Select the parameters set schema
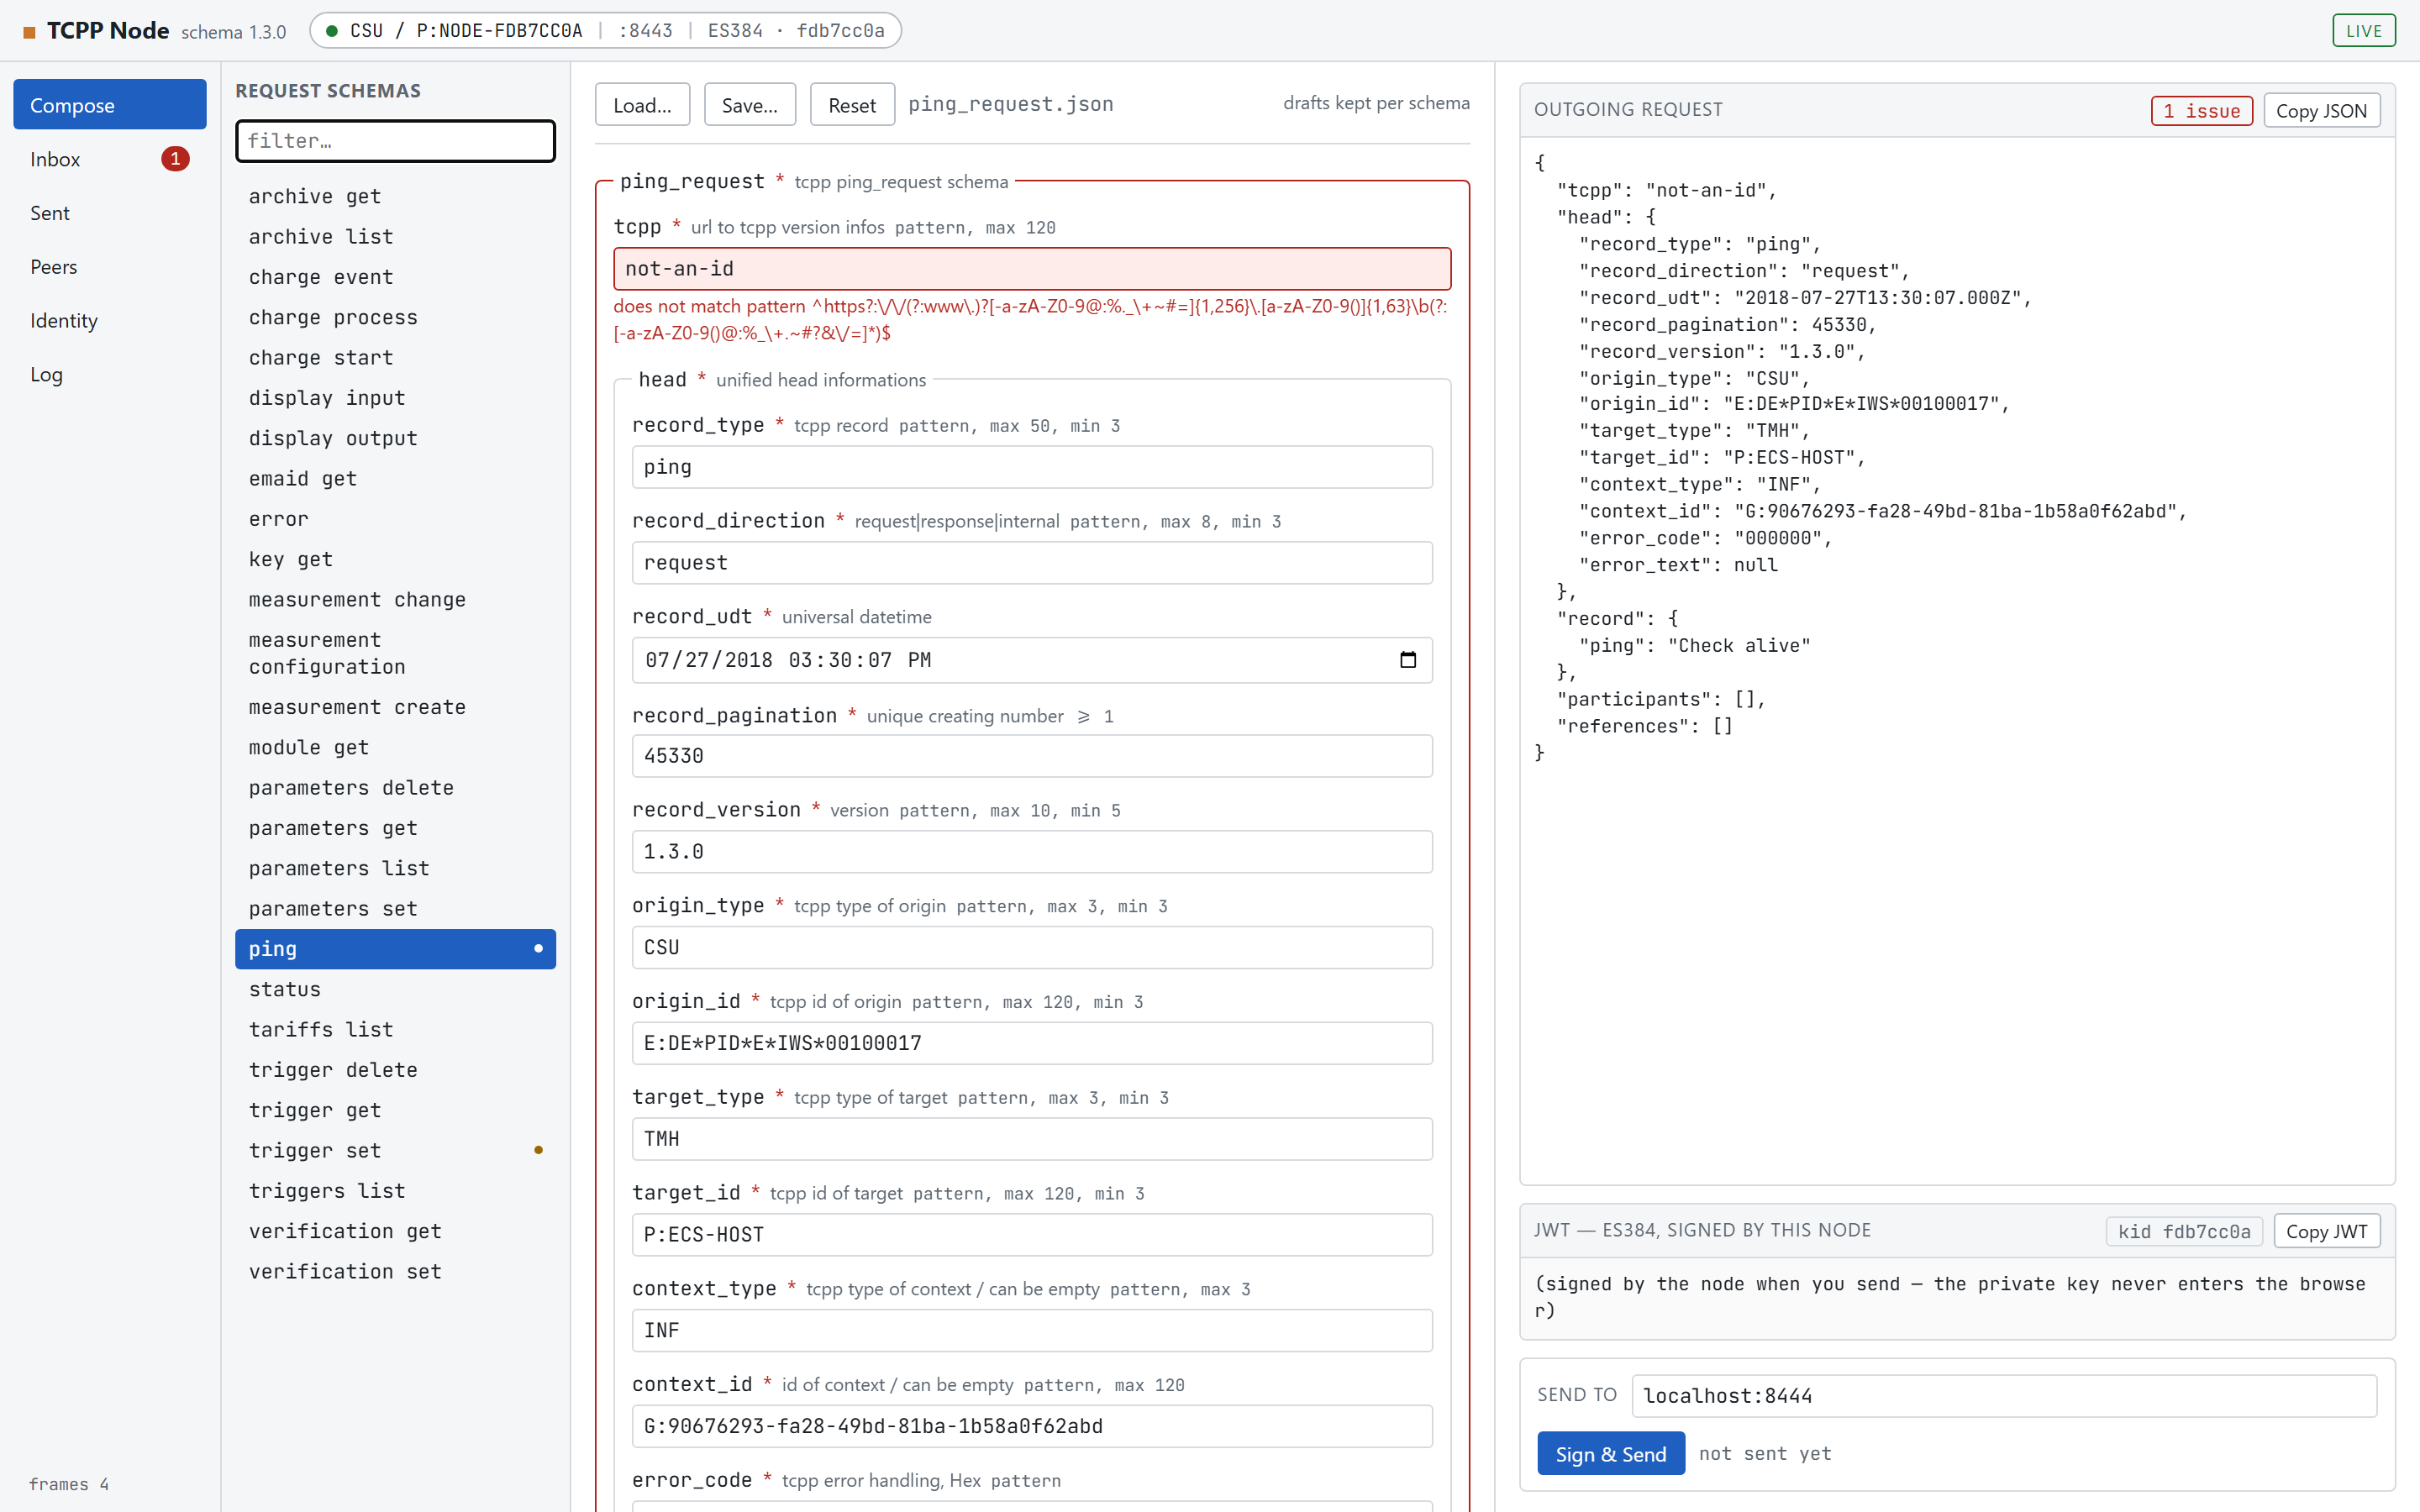This screenshot has width=2420, height=1512. point(395,909)
